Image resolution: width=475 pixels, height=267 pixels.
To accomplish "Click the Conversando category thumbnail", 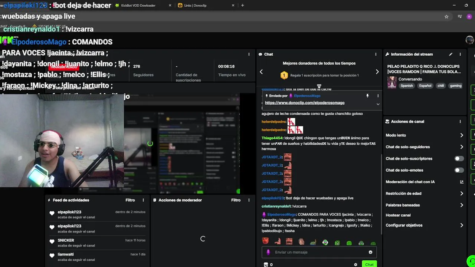I will 392,82.
